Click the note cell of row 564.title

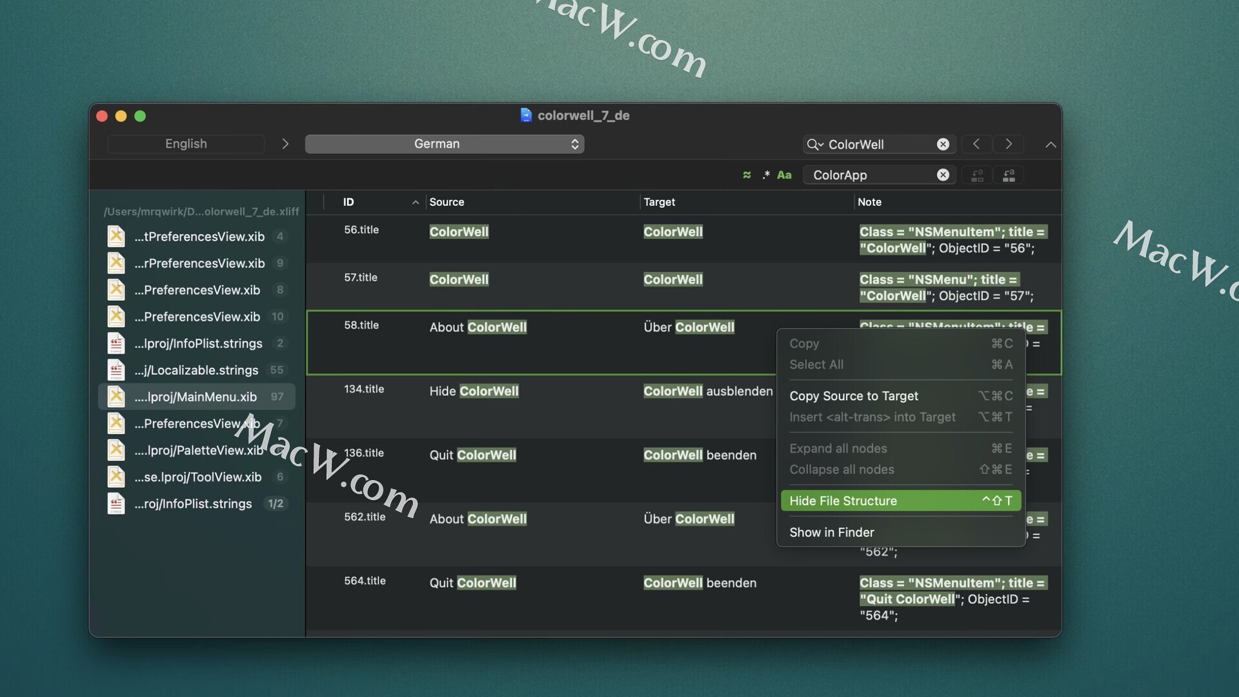point(953,599)
